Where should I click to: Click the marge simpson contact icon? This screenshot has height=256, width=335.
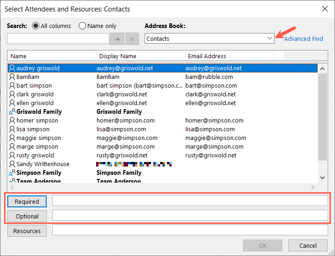12,147
